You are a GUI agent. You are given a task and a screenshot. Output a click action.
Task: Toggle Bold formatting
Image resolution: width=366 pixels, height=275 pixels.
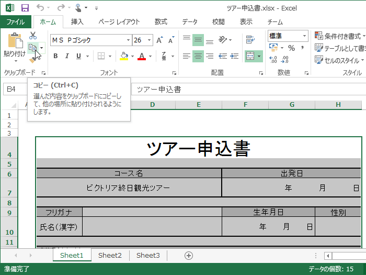click(x=55, y=56)
